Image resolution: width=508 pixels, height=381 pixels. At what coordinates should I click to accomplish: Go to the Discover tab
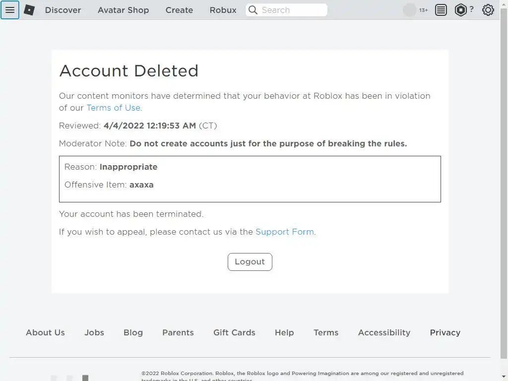[x=63, y=10]
